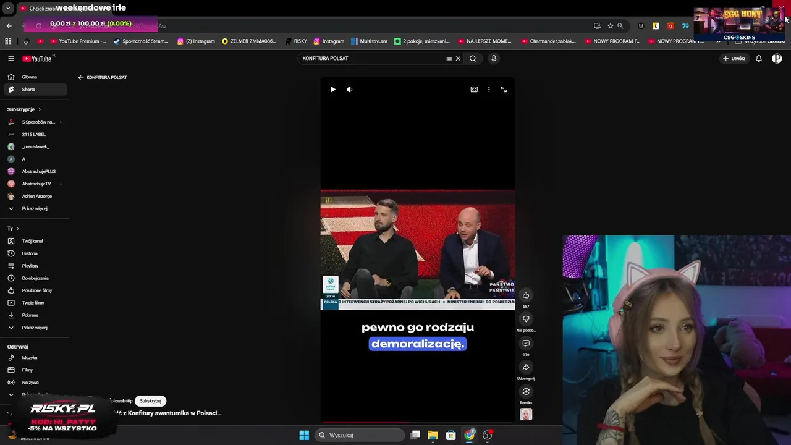The image size is (791, 445).
Task: Open _macisławek_ channel subscription
Action: tap(35, 146)
